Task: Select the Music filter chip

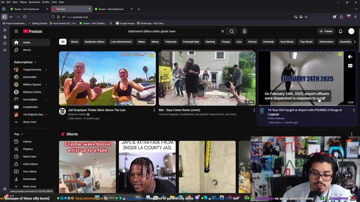Action: (x=75, y=42)
